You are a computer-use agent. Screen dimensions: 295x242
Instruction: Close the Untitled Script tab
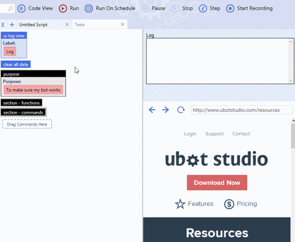tap(67, 24)
